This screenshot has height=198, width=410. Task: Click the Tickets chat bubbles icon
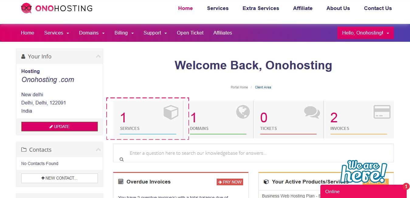(x=312, y=112)
